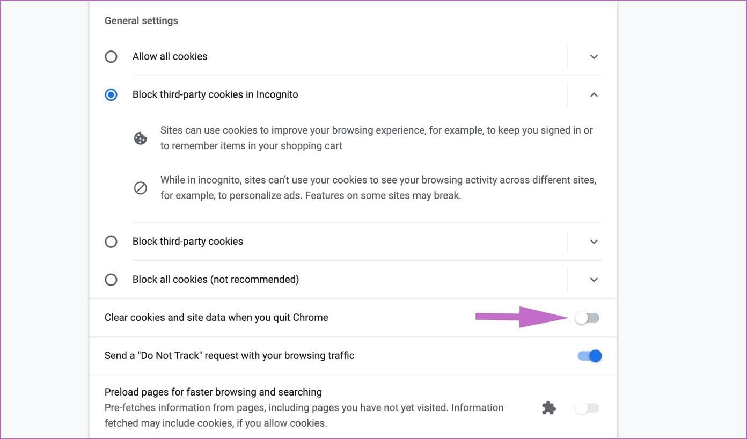The width and height of the screenshot is (747, 439).
Task: Disable the Do Not Track request toggle
Action: point(590,356)
